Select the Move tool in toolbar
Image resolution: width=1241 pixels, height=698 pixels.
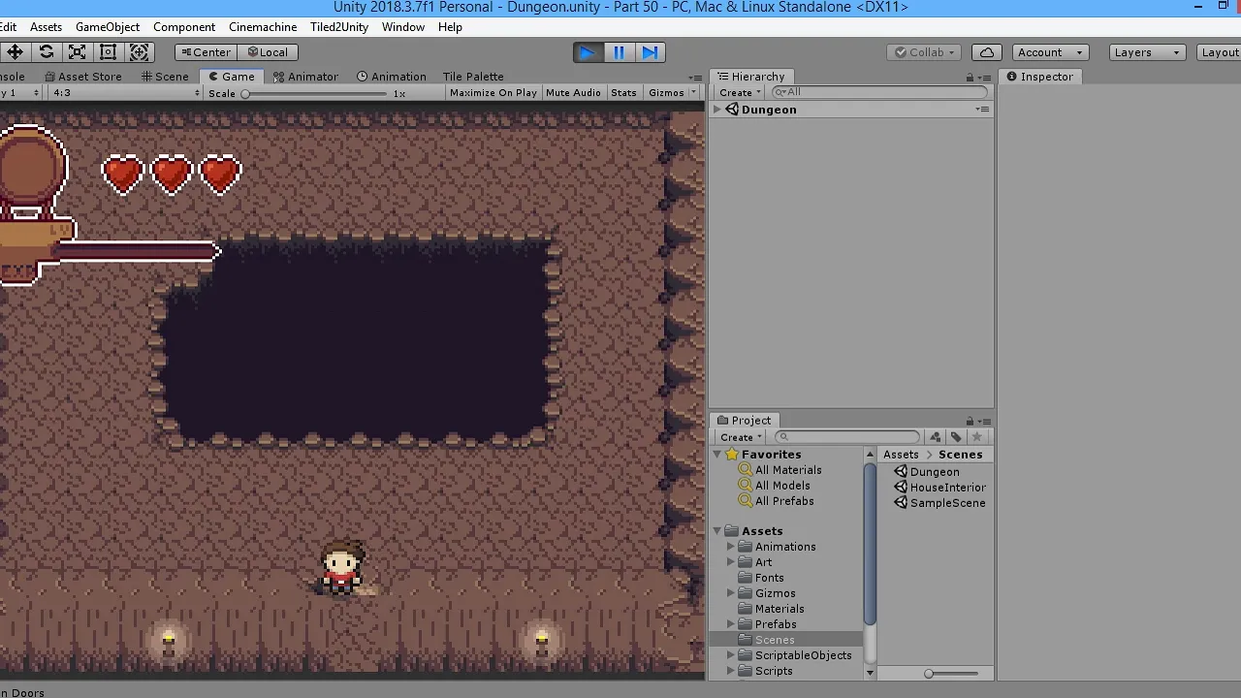(15, 52)
